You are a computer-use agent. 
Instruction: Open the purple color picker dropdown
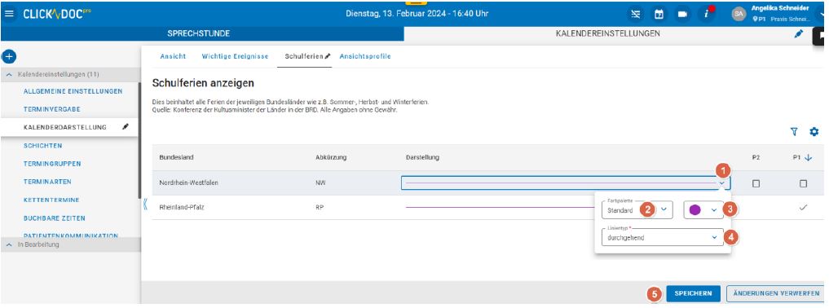(703, 209)
